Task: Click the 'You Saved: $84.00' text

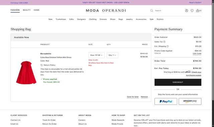Action: 51,82
